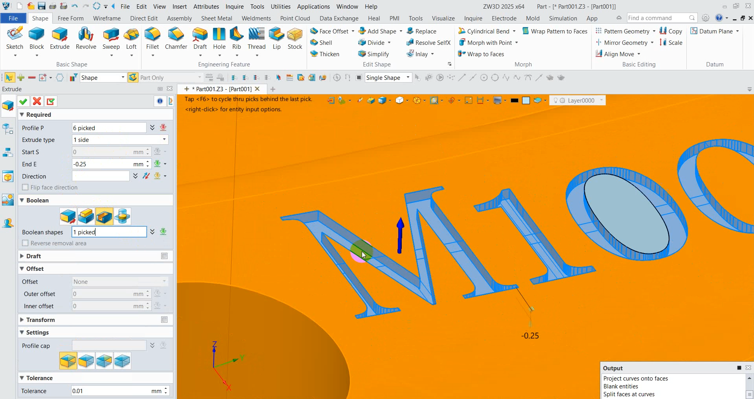Click the black color swatch

coord(514,101)
